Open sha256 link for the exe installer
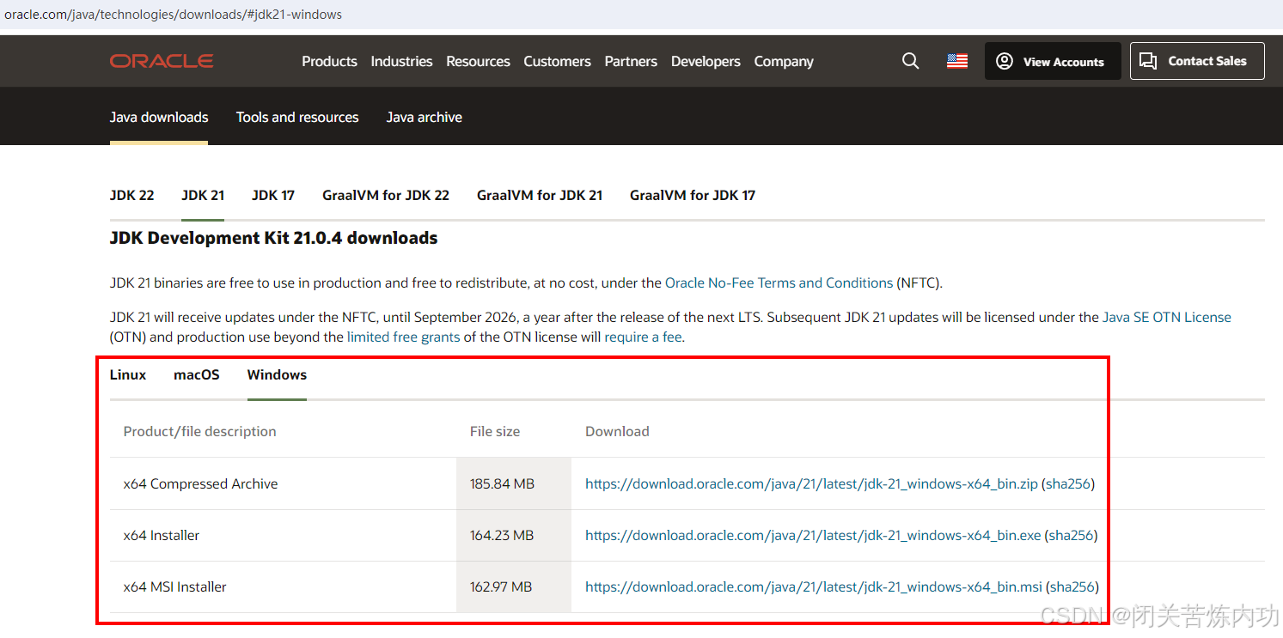Screen dimensions: 1283x638 1072,535
